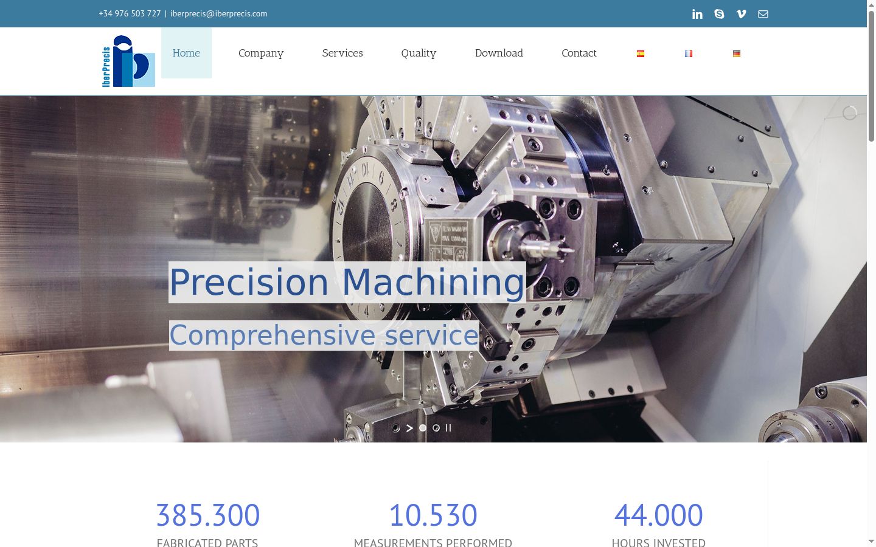
Task: Click the page vertical scrollbar thumb
Action: click(x=871, y=76)
